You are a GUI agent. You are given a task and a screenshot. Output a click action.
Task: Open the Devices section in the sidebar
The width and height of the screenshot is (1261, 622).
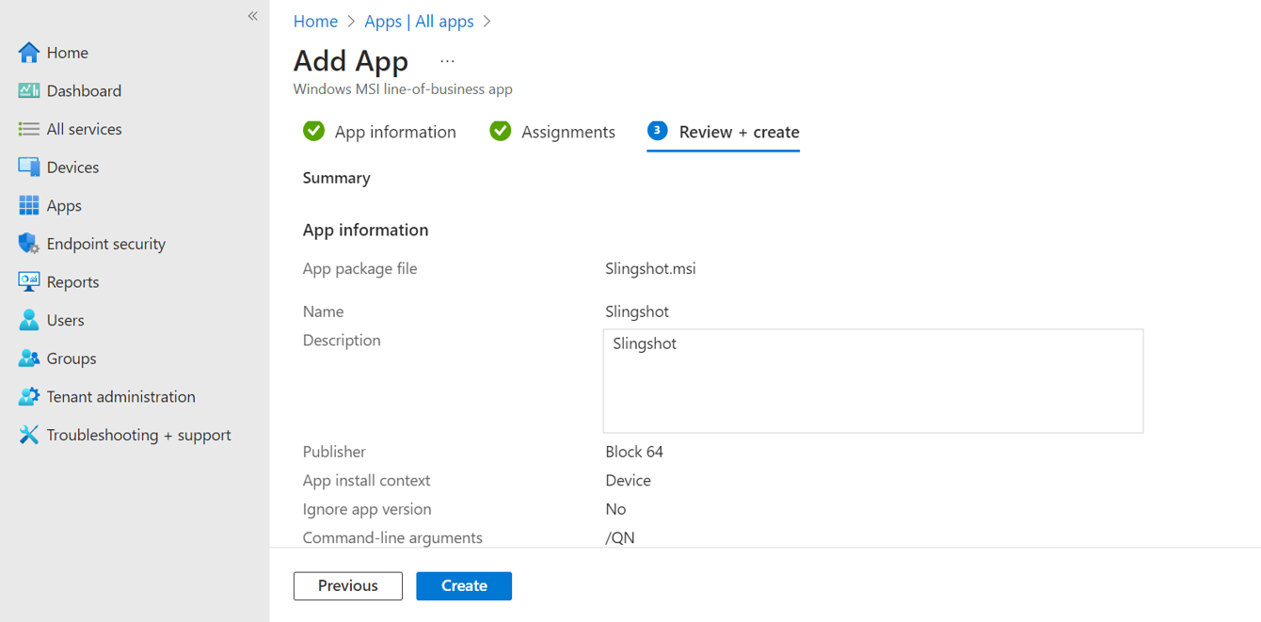tap(72, 167)
